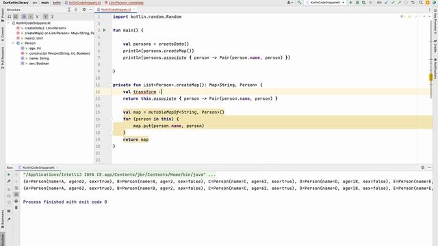This screenshot has height=246, width=438.
Task: Start debugging with the bug icon
Action: [x=357, y=3]
